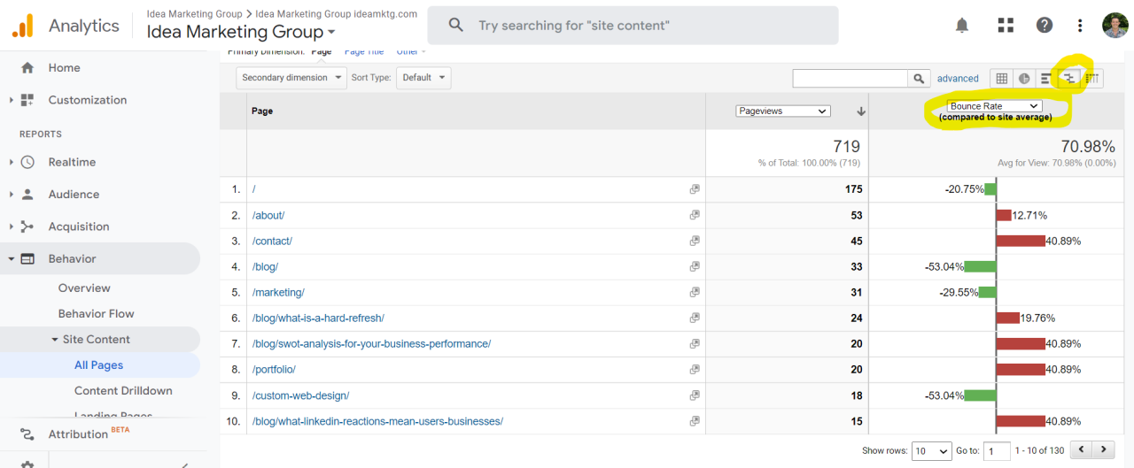Open /portfolio/ page external link icon
This screenshot has width=1134, height=468.
tap(695, 369)
